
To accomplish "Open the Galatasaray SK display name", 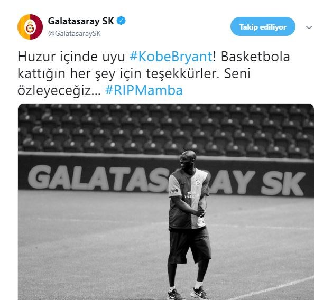I will click(x=81, y=21).
